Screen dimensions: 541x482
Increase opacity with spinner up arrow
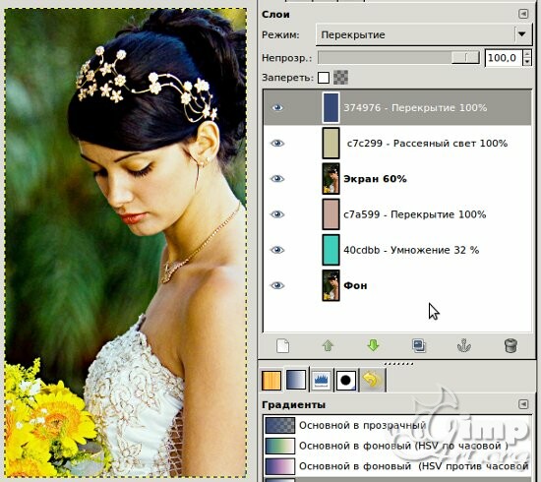pyautogui.click(x=527, y=54)
